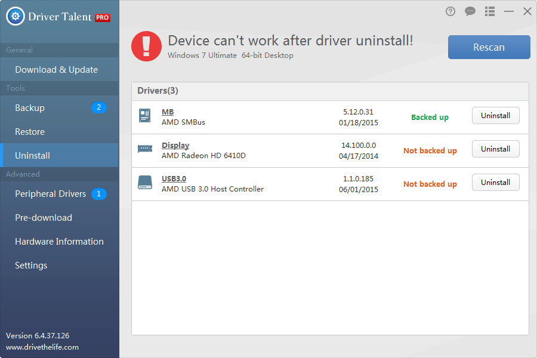Viewport: 537px width, 358px height.
Task: Open Settings in sidebar
Action: click(60, 266)
